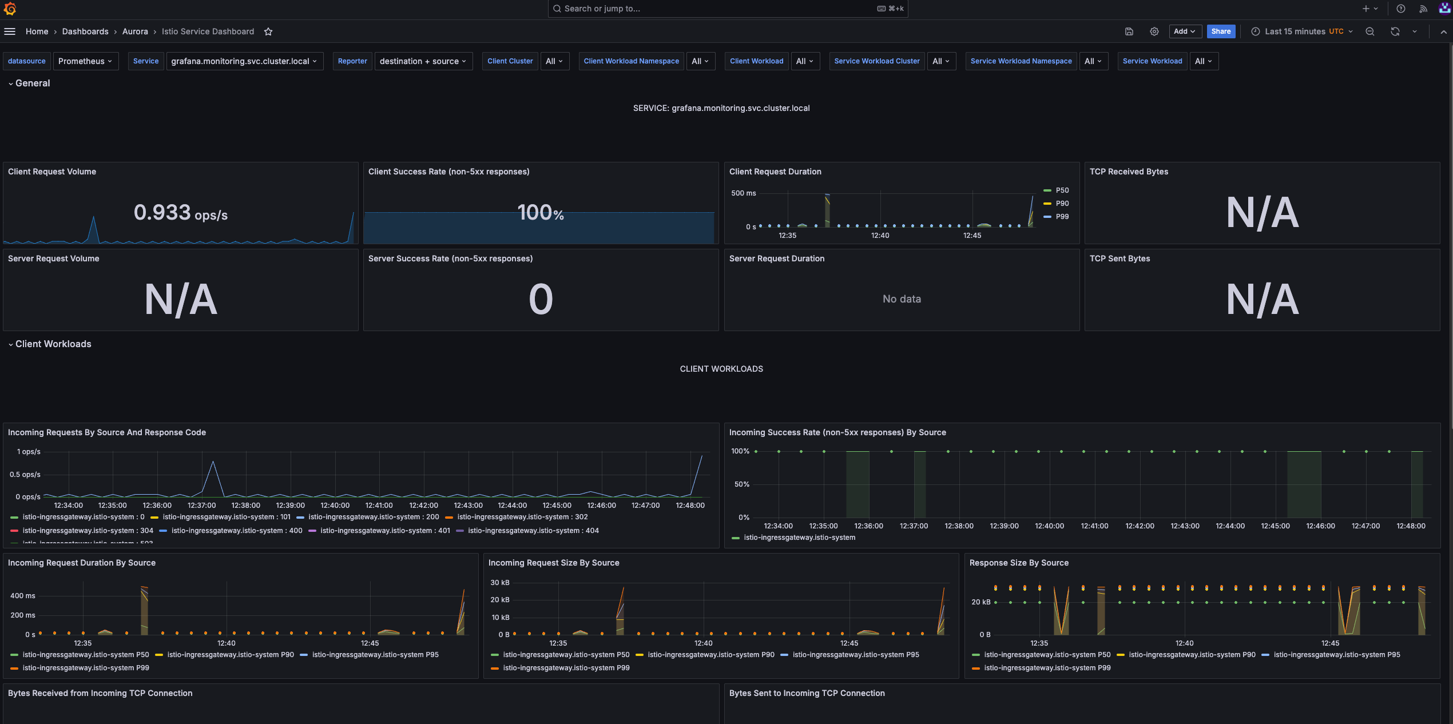This screenshot has height=724, width=1453.
Task: Star the Istio Service Dashboard
Action: point(268,31)
